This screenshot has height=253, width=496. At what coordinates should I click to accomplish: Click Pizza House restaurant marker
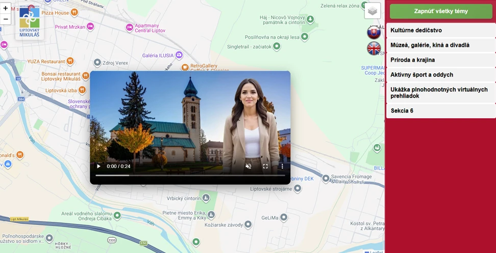[75, 13]
